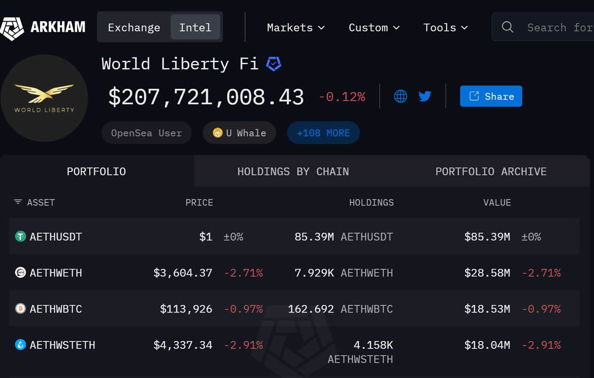Expand the Custom dropdown menu
The width and height of the screenshot is (594, 378).
click(x=374, y=28)
